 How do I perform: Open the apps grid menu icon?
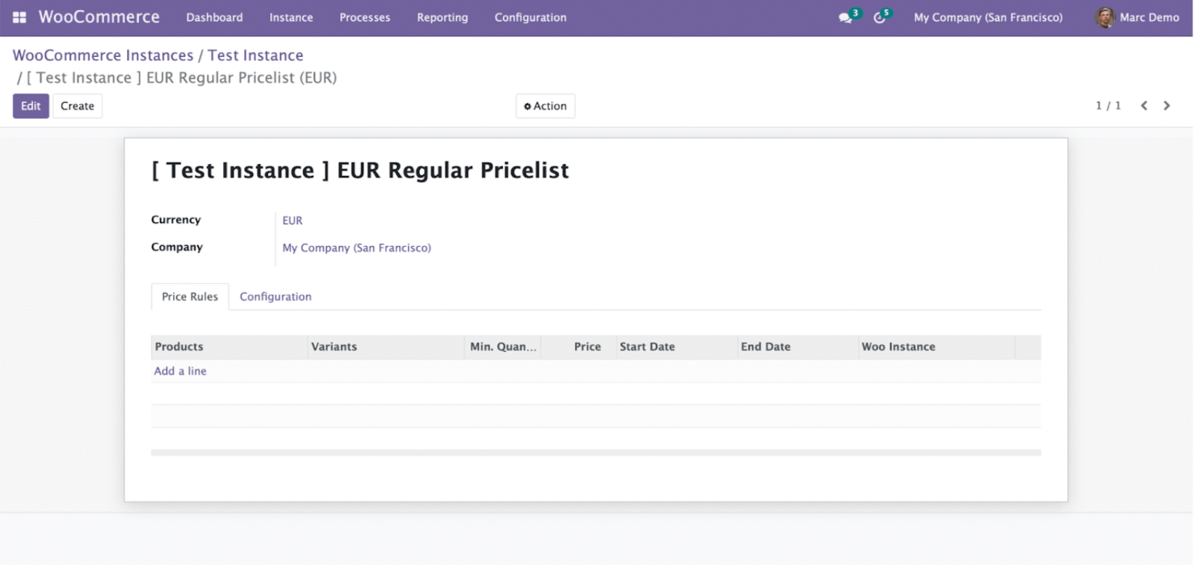[19, 18]
